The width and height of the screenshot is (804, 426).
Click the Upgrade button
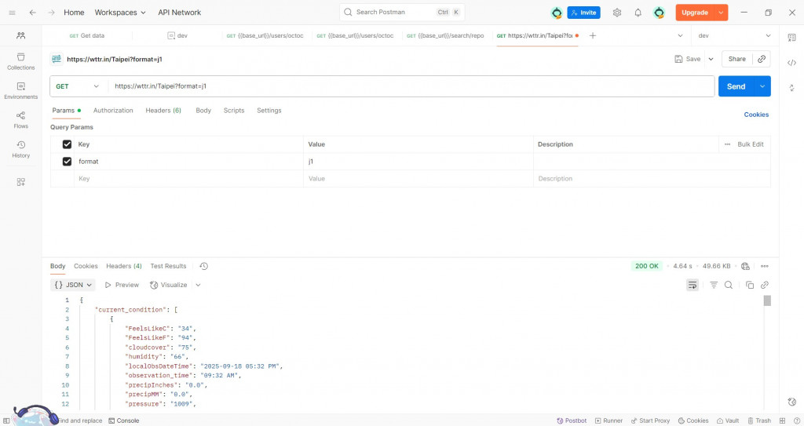695,13
